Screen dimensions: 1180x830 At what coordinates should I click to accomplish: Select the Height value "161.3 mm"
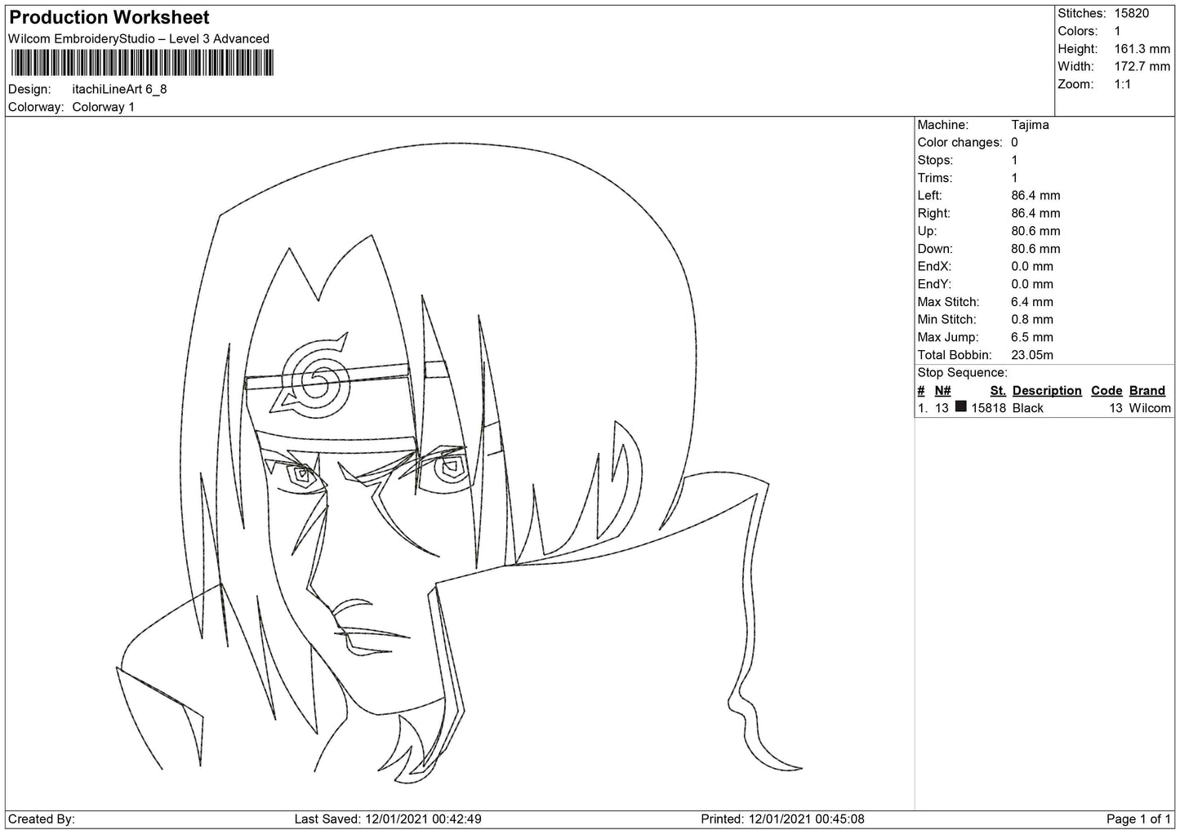click(1142, 49)
